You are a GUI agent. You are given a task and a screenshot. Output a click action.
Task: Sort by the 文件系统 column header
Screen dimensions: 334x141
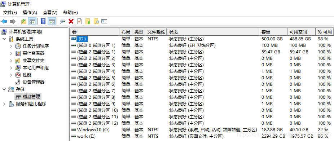[x=156, y=32]
